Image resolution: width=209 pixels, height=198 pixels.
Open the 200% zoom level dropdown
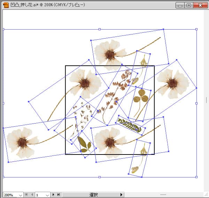pyautogui.click(x=20, y=195)
